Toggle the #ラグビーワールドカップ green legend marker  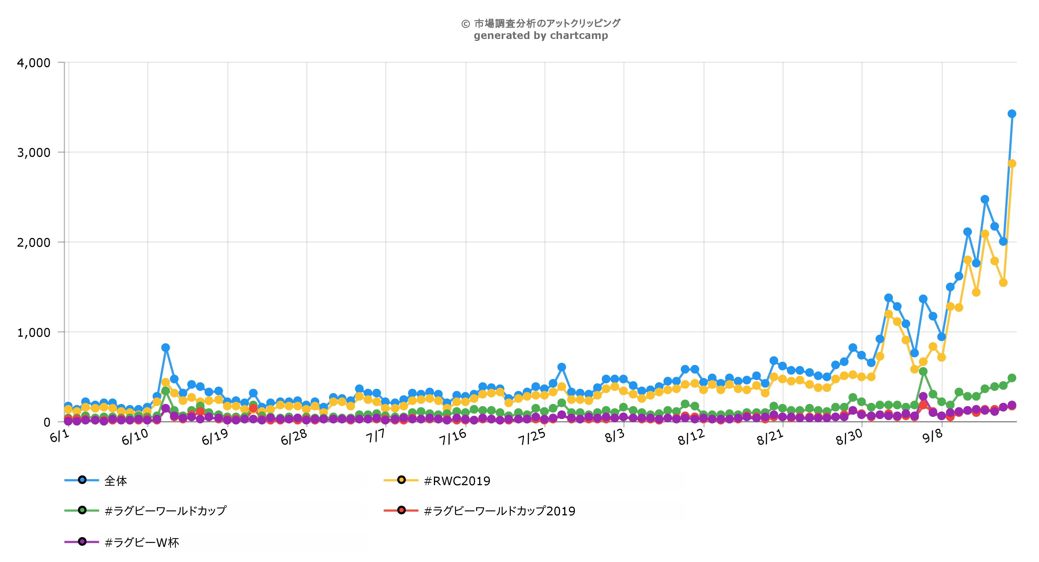point(82,510)
